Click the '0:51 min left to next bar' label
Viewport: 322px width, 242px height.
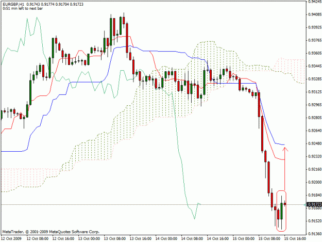click(23, 8)
